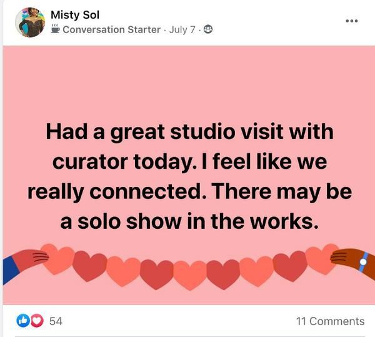Click the group audience privacy icon
Screen dimensions: 375x337
[208, 29]
